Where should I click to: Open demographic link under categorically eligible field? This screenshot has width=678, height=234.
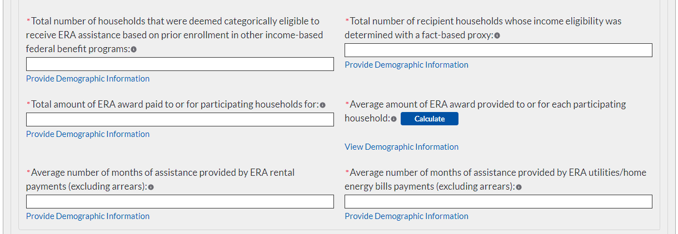[x=88, y=79]
